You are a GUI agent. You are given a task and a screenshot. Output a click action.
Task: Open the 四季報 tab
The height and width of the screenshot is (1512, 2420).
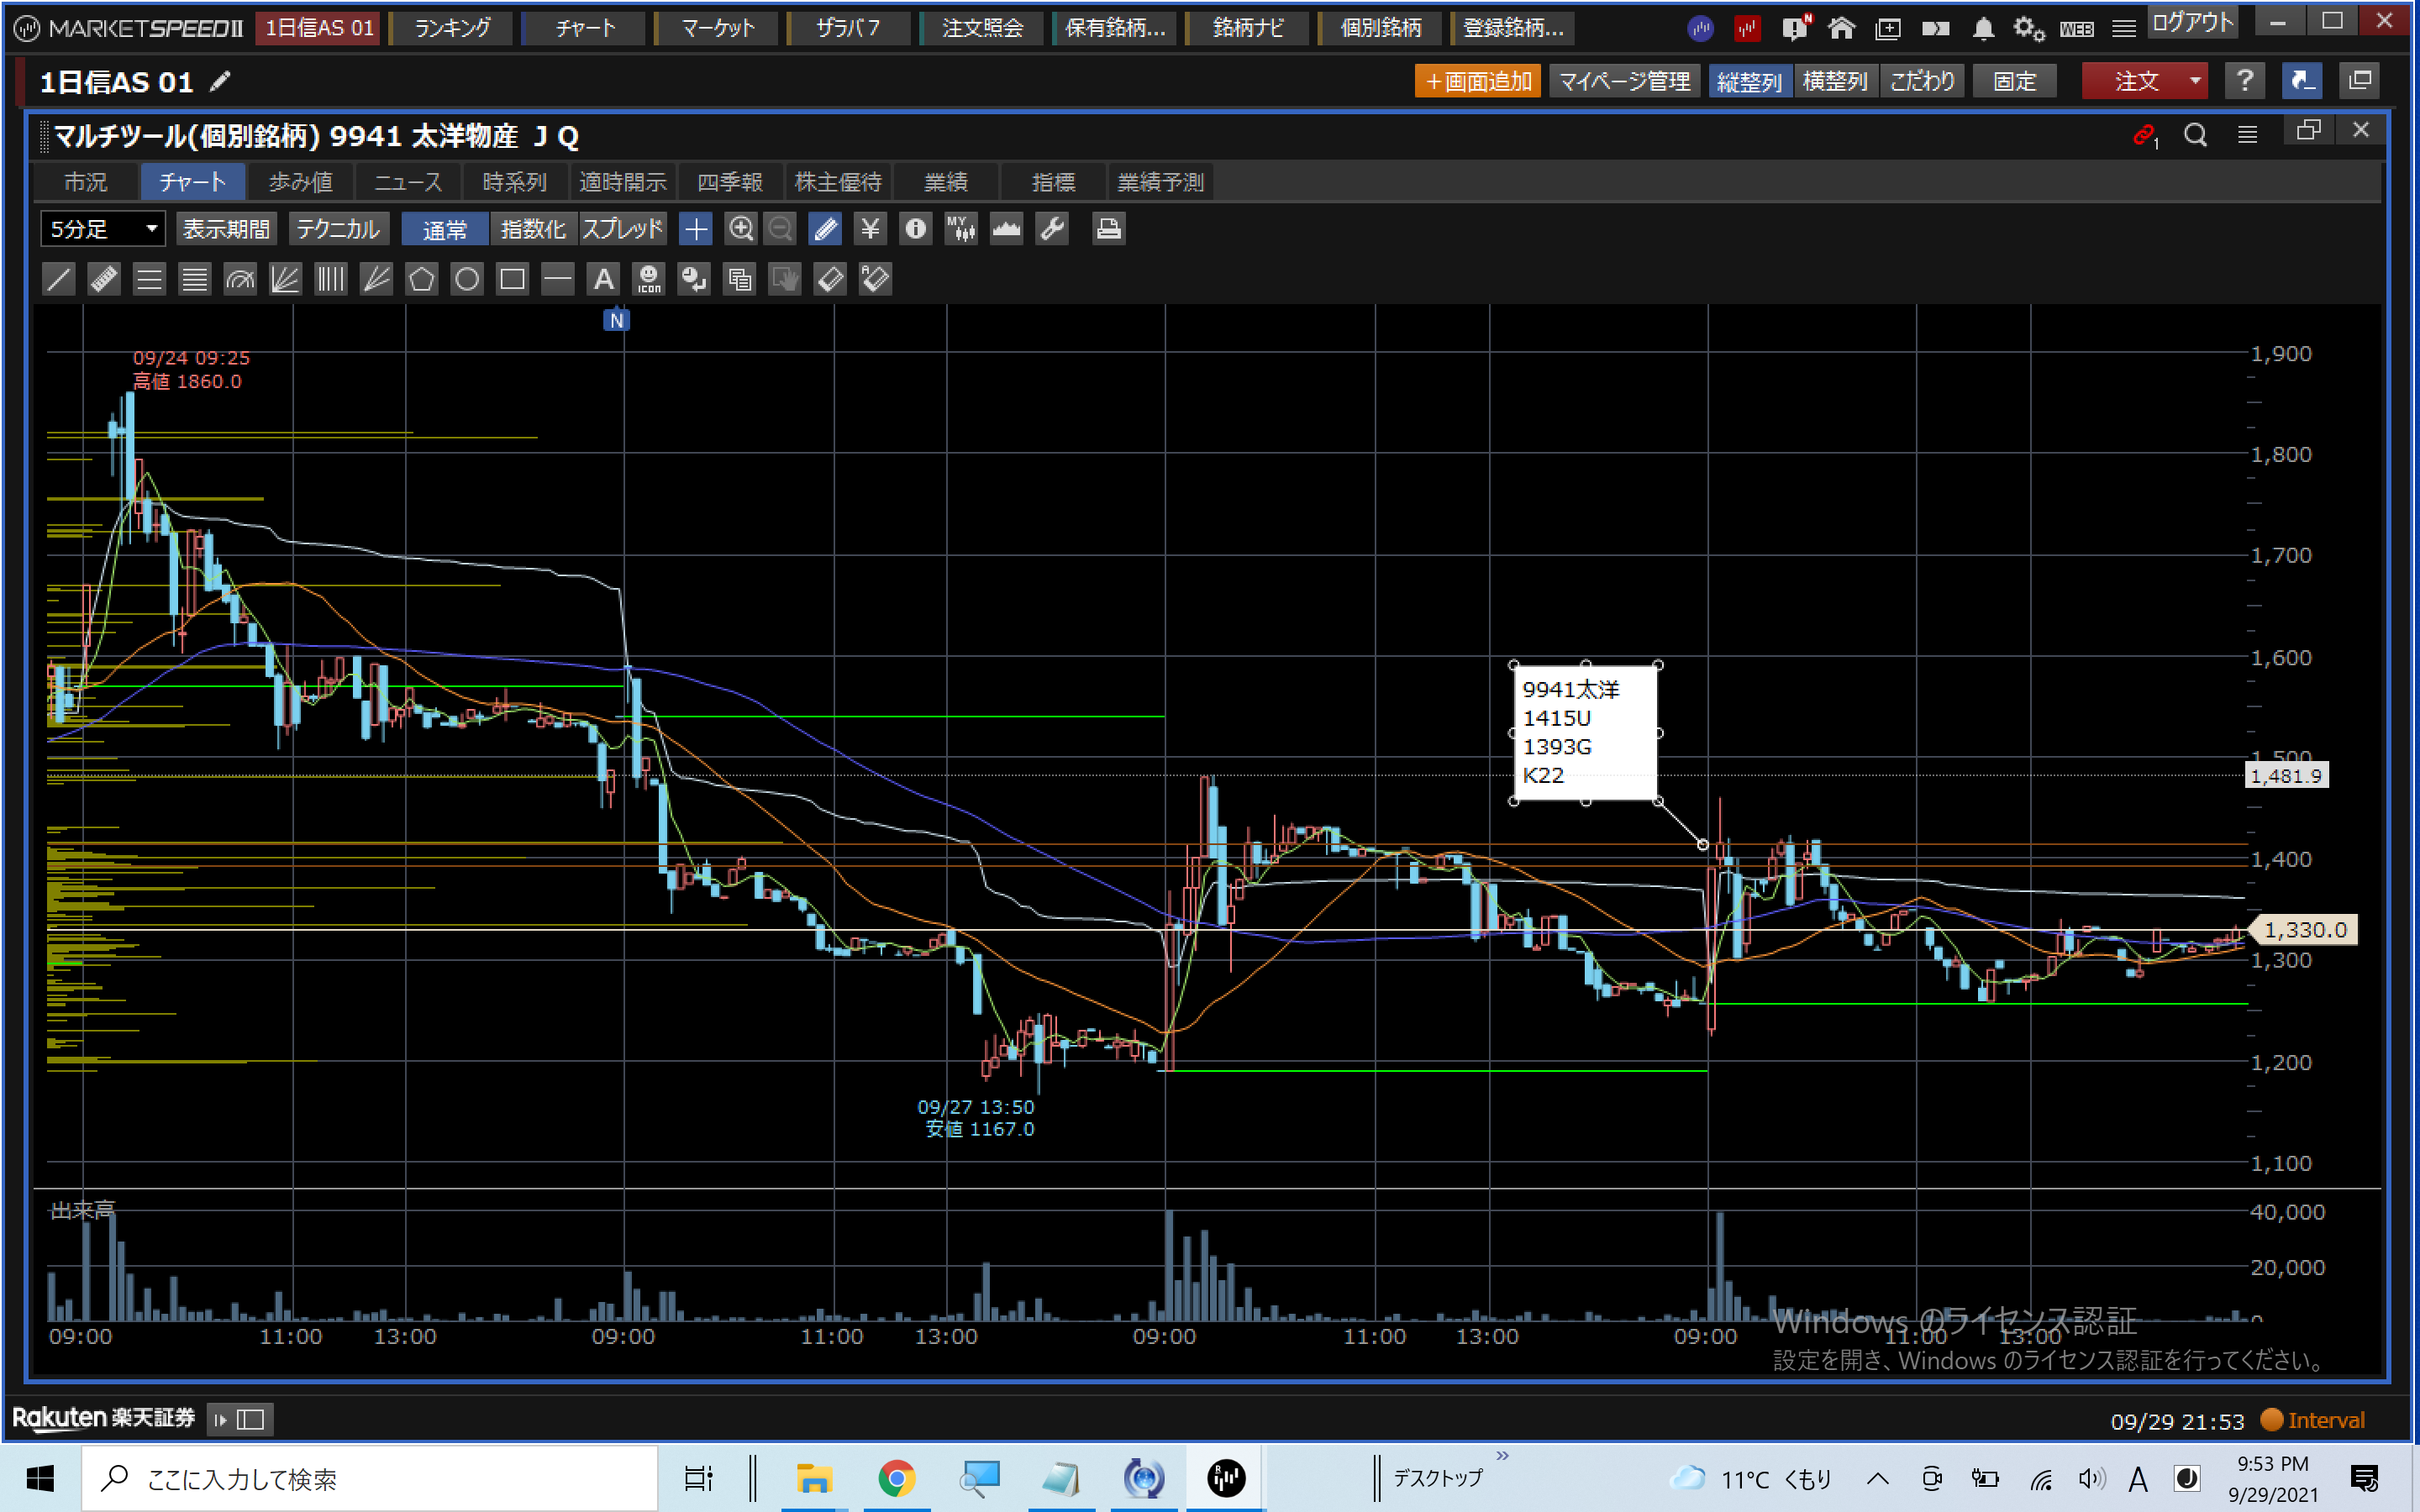pyautogui.click(x=729, y=182)
